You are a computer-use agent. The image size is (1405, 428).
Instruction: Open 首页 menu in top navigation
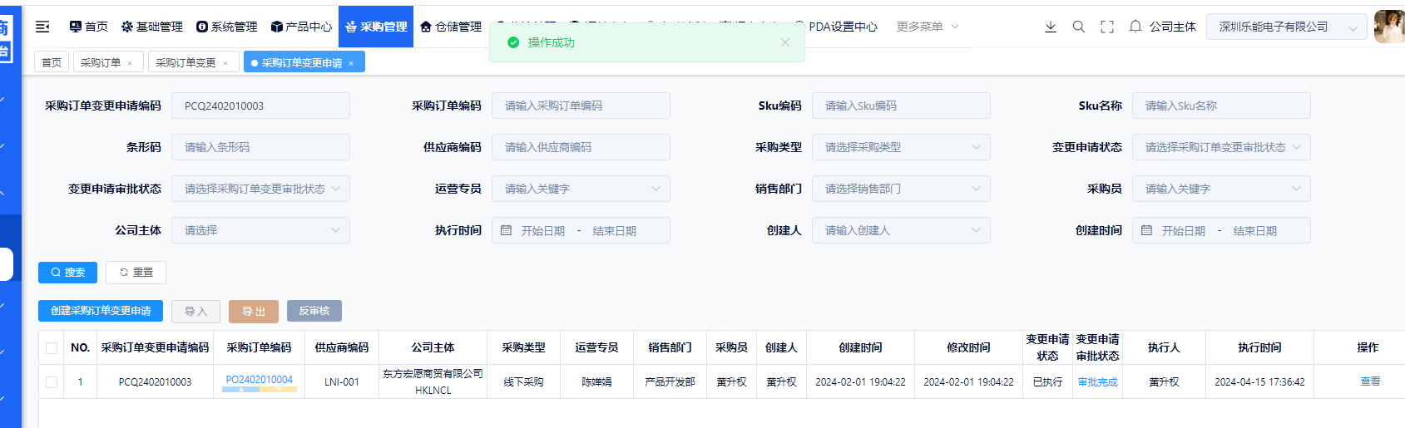pyautogui.click(x=89, y=27)
